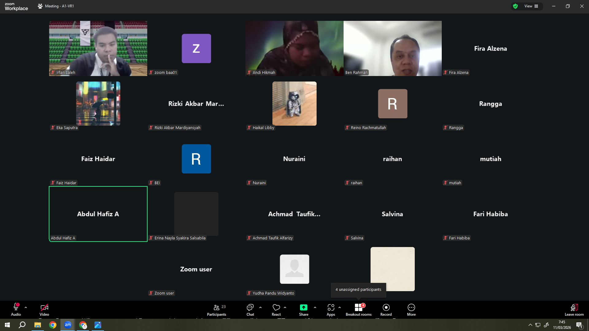The width and height of the screenshot is (589, 331).
Task: Click the Fari Habiba name tile
Action: coord(491,214)
